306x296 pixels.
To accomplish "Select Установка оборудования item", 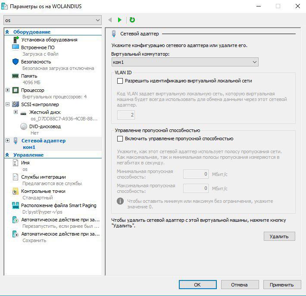I will point(49,40).
